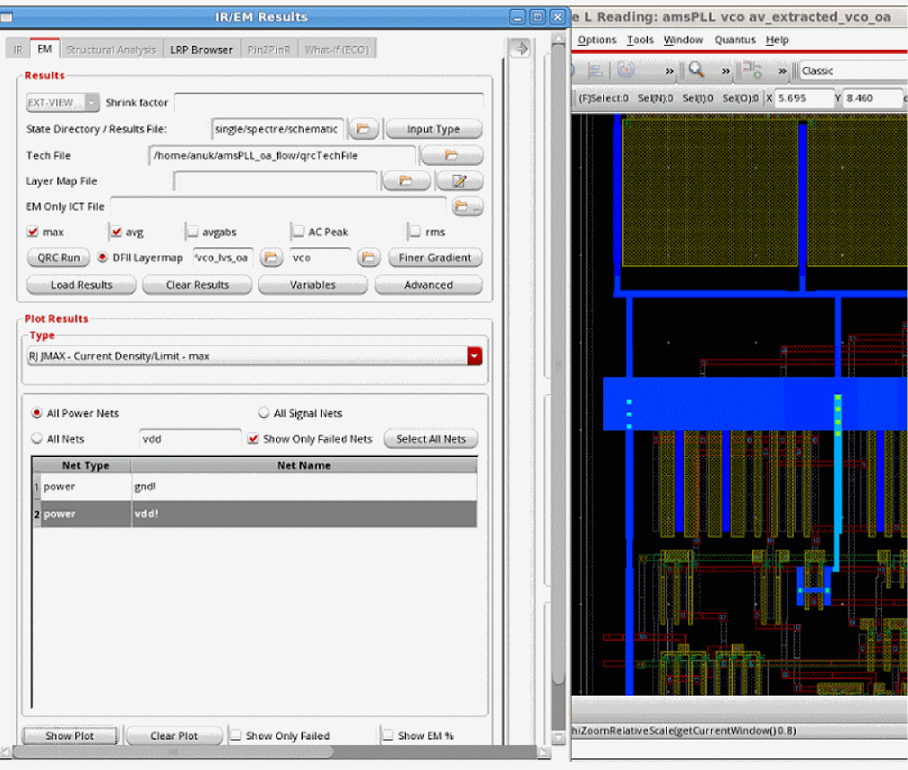This screenshot has height=770, width=908.
Task: Expand the toolbar overflow chevron before the magnifier
Action: 669,71
